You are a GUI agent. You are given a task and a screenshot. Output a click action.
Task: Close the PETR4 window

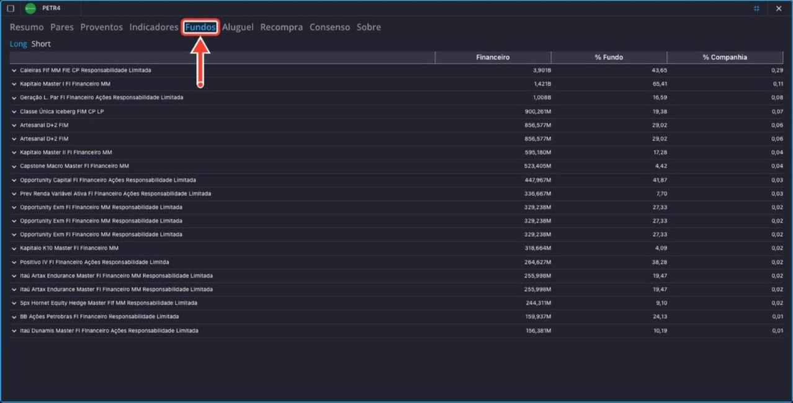pyautogui.click(x=779, y=9)
